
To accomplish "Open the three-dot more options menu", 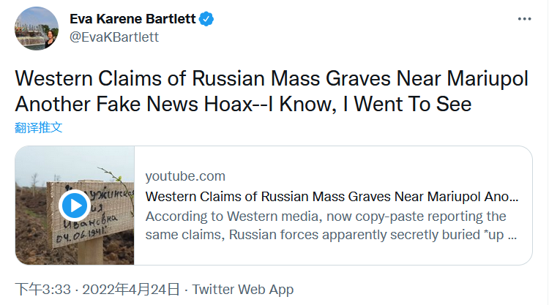I will point(524,19).
